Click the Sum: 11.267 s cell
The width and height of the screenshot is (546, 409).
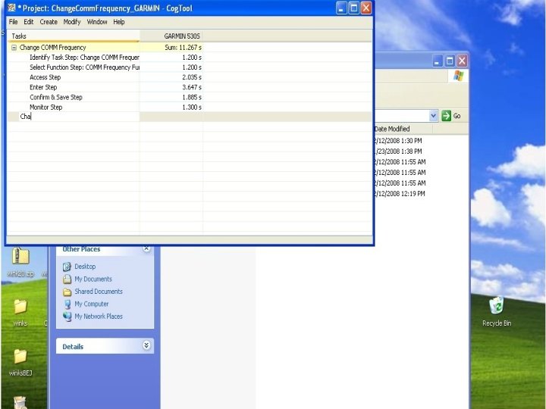tap(171, 47)
